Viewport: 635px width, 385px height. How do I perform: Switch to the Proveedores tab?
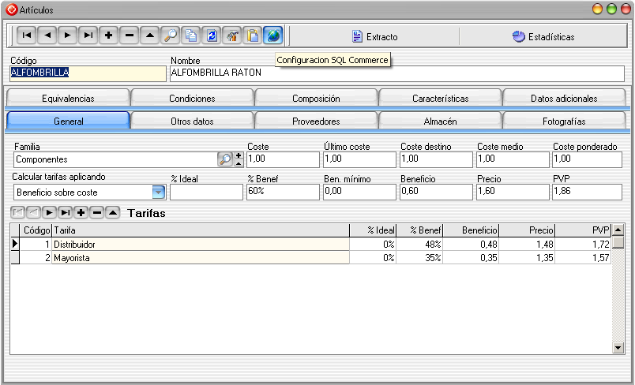(x=316, y=121)
